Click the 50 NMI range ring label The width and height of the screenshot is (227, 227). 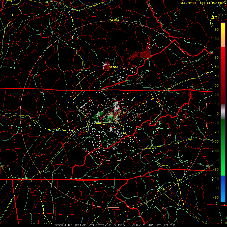click(113, 67)
